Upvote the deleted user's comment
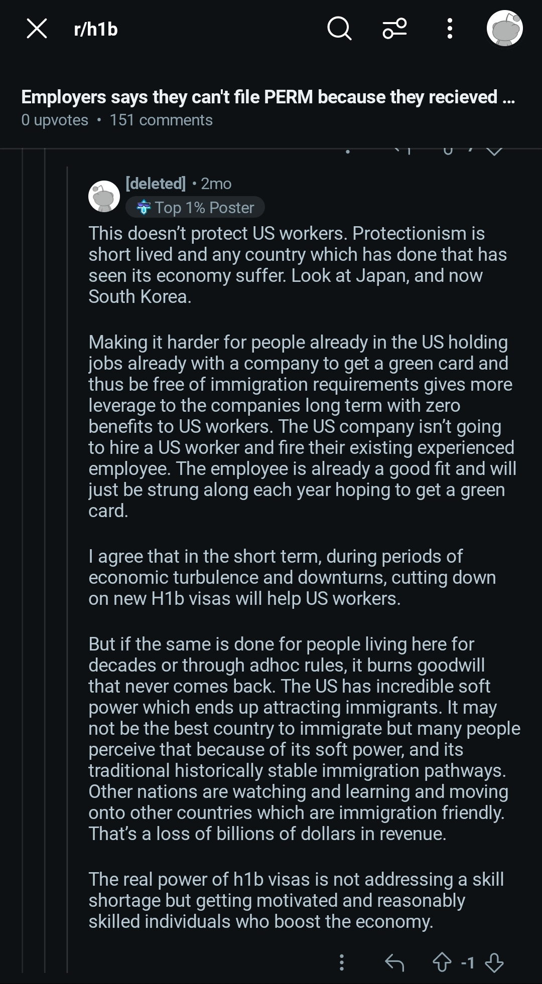 tap(442, 962)
